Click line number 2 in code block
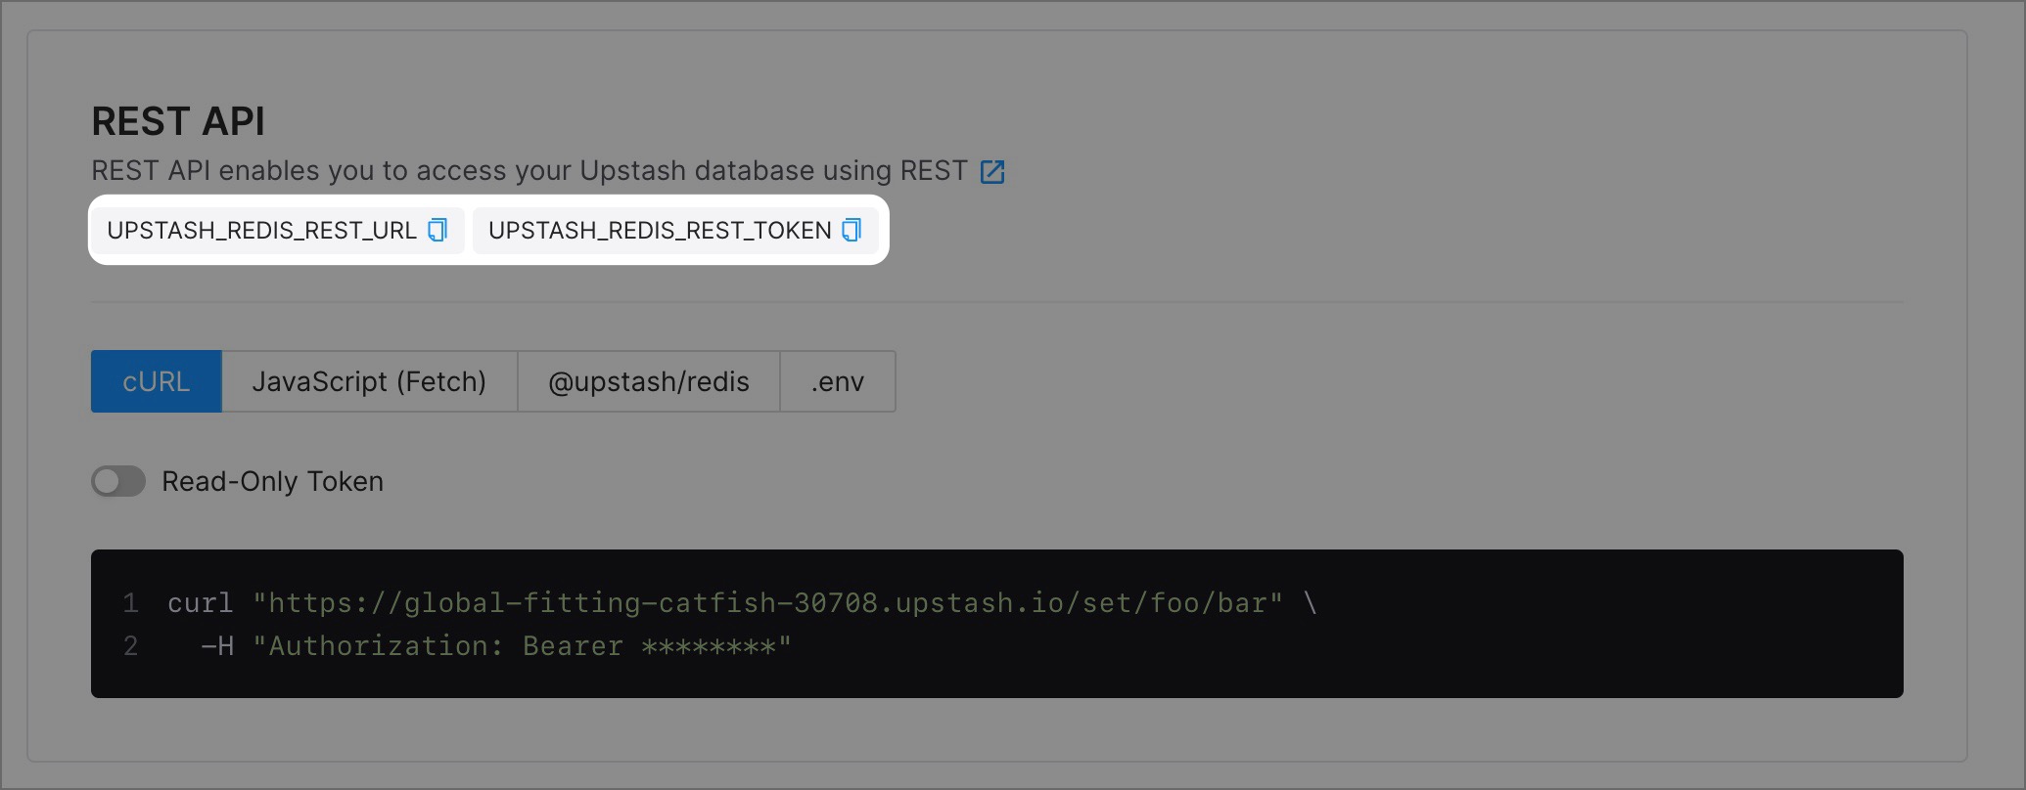The width and height of the screenshot is (2026, 790). tap(130, 646)
